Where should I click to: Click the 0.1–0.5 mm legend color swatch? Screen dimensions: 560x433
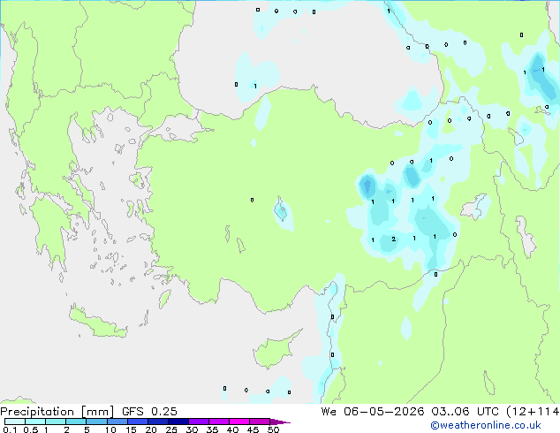coord(15,422)
